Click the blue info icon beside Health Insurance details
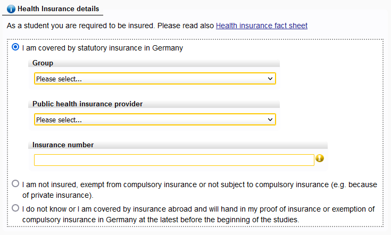 [11, 9]
